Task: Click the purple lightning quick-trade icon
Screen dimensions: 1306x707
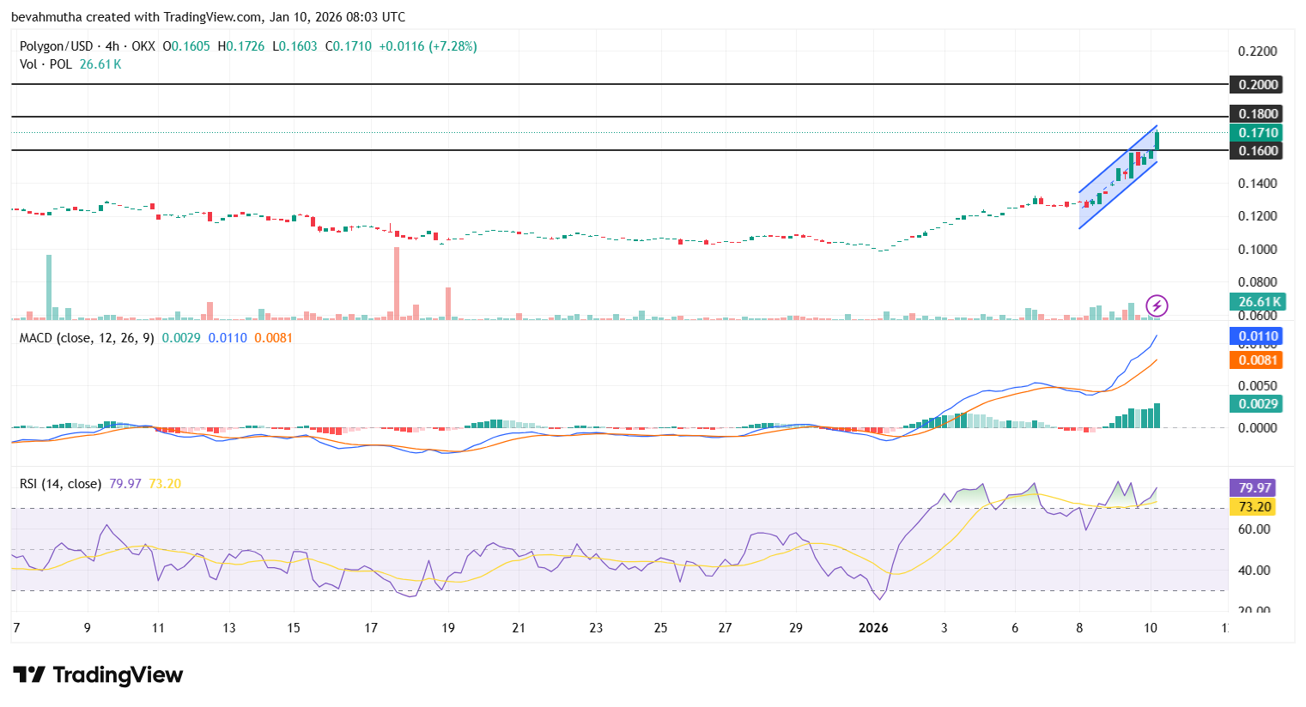Action: pyautogui.click(x=1158, y=305)
